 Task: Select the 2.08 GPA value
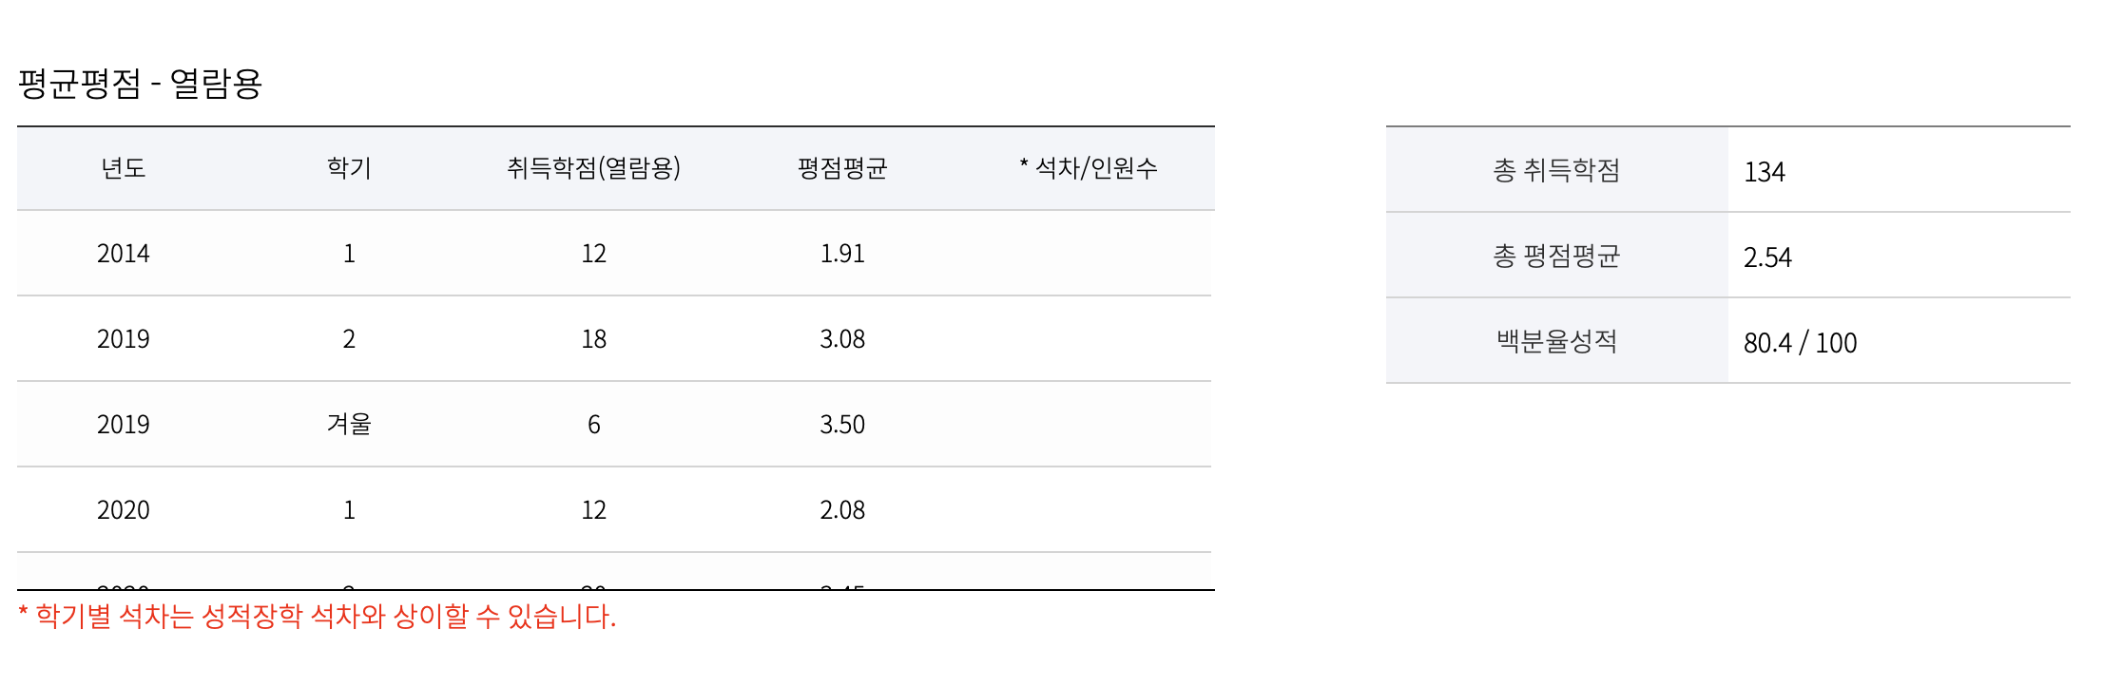pyautogui.click(x=842, y=510)
